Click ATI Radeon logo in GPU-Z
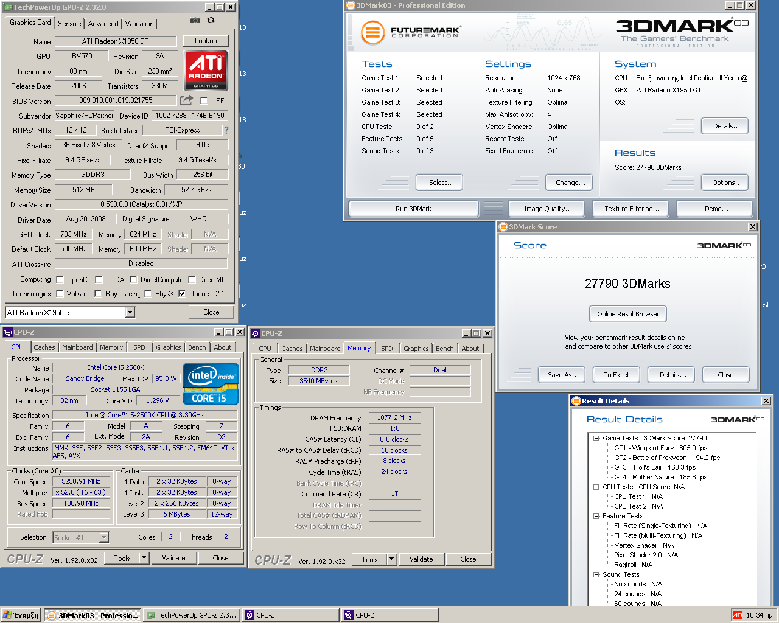Viewport: 779px width, 623px height. pyautogui.click(x=206, y=71)
